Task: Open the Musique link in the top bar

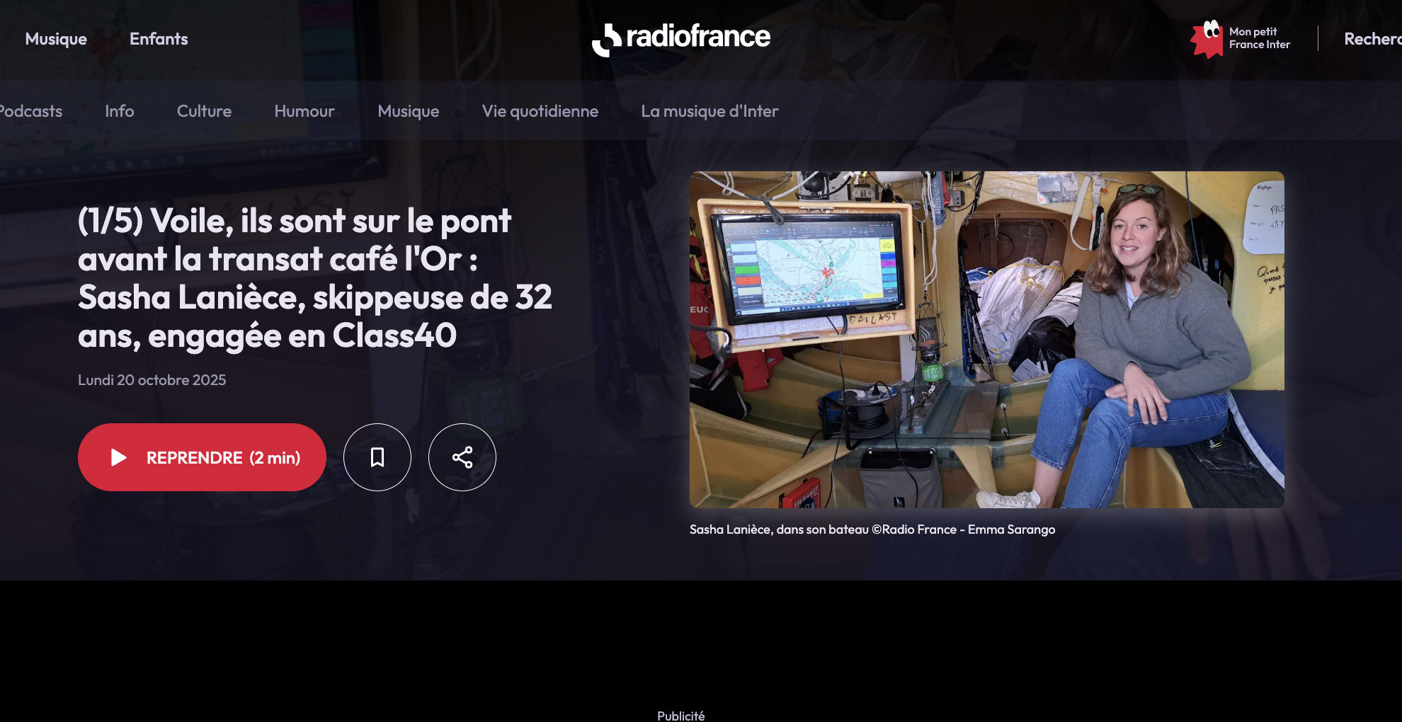Action: point(56,39)
